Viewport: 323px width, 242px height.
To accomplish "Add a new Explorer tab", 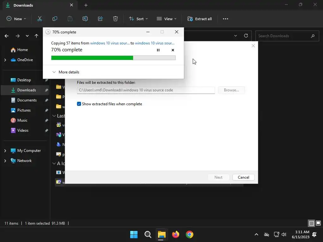I will (86, 5).
